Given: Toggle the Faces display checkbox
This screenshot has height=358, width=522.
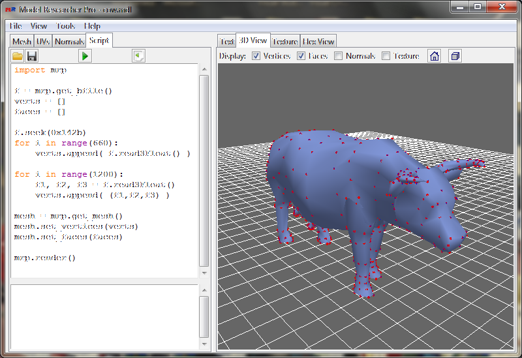Looking at the screenshot, I should [x=301, y=56].
